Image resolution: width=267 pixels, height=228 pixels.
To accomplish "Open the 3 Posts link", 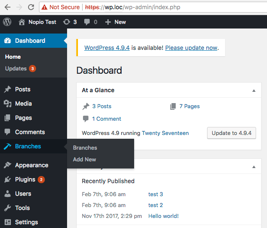I will (102, 106).
